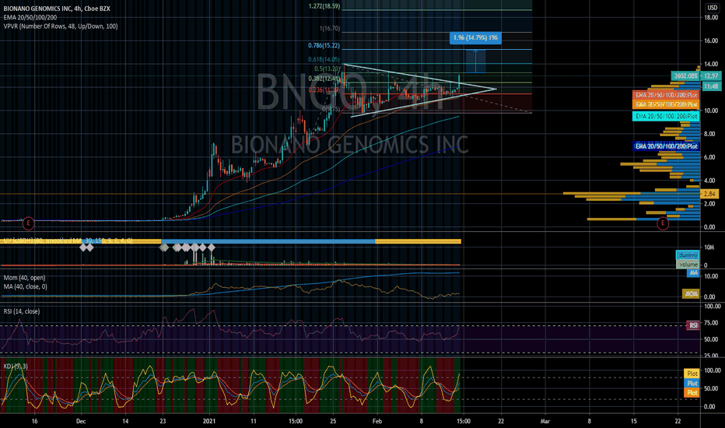Click the 23 date on the time axis
The height and width of the screenshot is (428, 725).
pos(163,421)
